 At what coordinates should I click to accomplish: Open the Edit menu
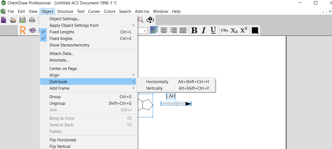point(21,11)
